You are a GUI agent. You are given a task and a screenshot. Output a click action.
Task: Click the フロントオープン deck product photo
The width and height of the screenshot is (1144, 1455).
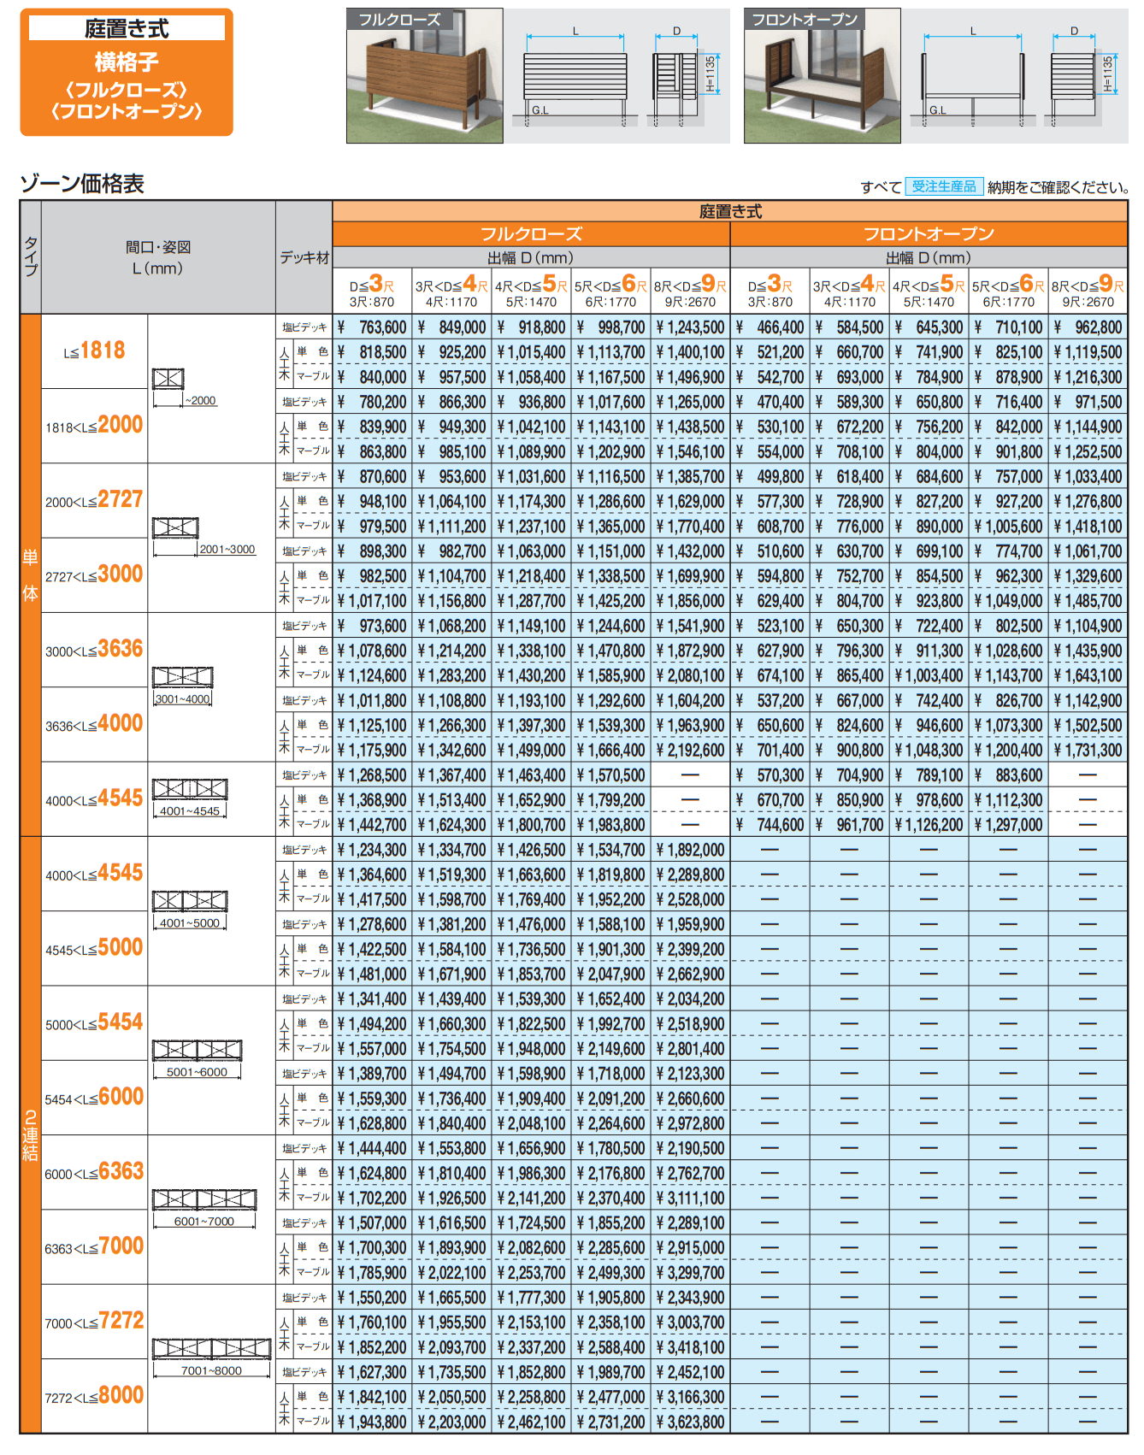click(x=822, y=76)
